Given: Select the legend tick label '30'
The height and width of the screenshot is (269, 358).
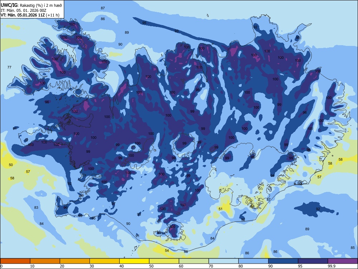Looking at the screenshot, I should point(92,266).
